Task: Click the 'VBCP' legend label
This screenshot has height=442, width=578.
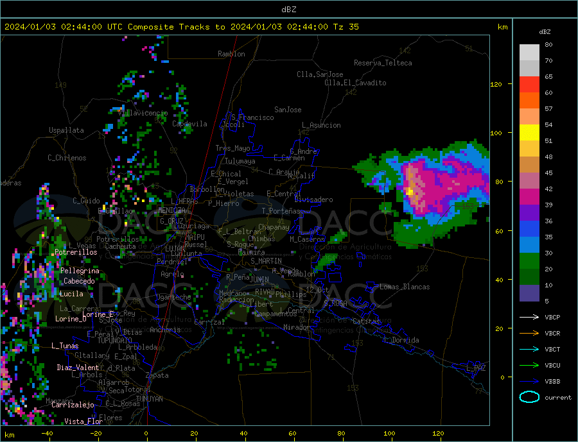Action: [x=552, y=317]
